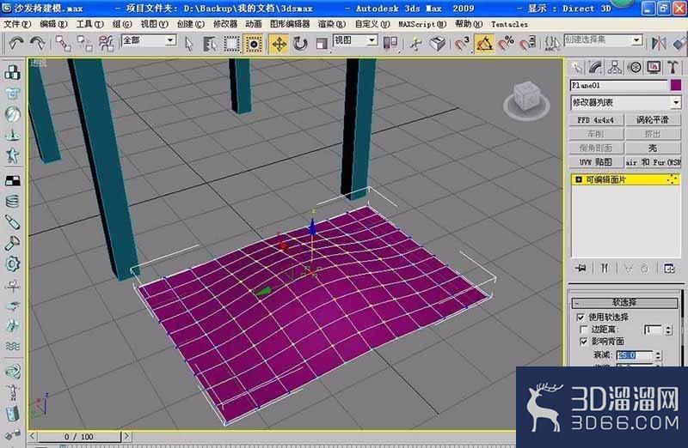Screen dimensions: 688x448
Task: Expand the 可编辑面片 stack entry
Action: pyautogui.click(x=578, y=179)
